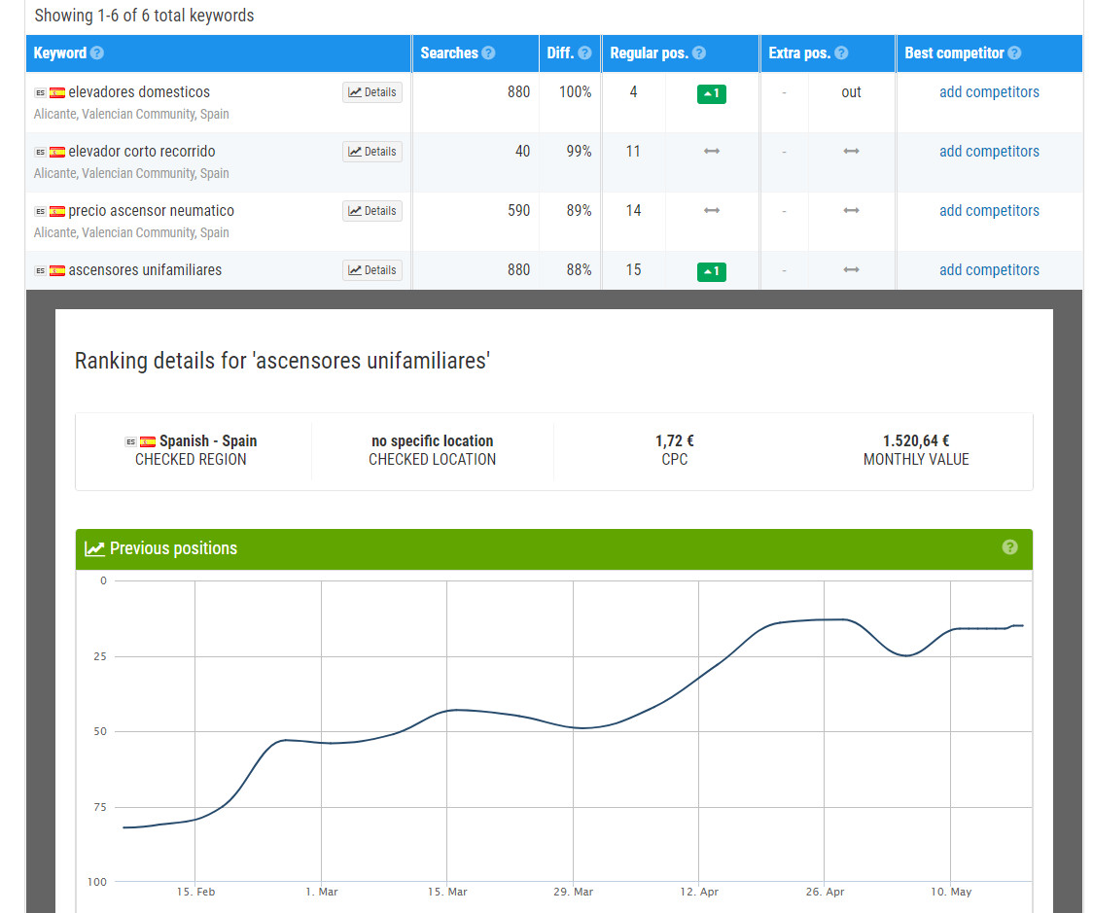The image size is (1093, 913).
Task: Click keyword text 'elevadores domesticos'
Action: click(139, 92)
